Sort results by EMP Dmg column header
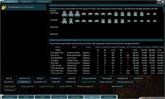Viewport: 165px width, 99px height. (x=160, y=47)
